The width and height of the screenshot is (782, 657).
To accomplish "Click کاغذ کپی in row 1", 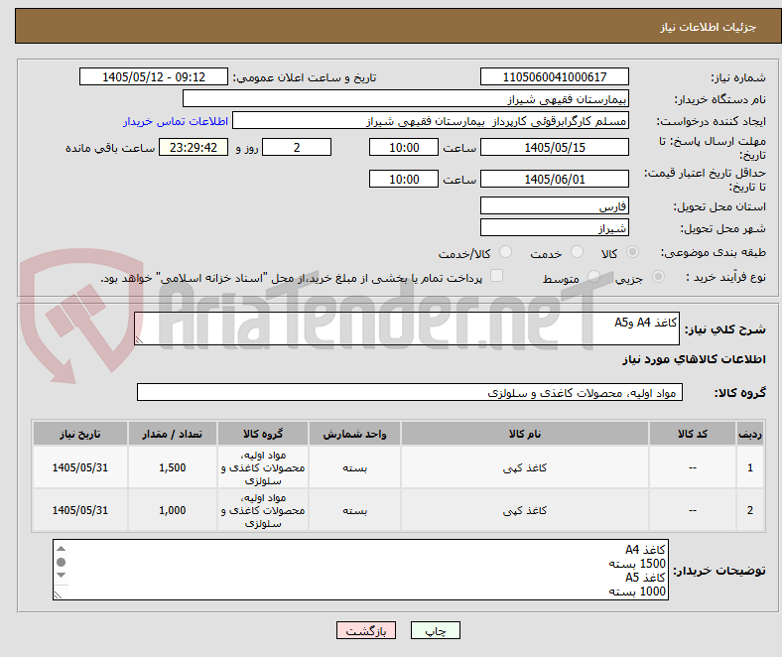I will coord(525,467).
